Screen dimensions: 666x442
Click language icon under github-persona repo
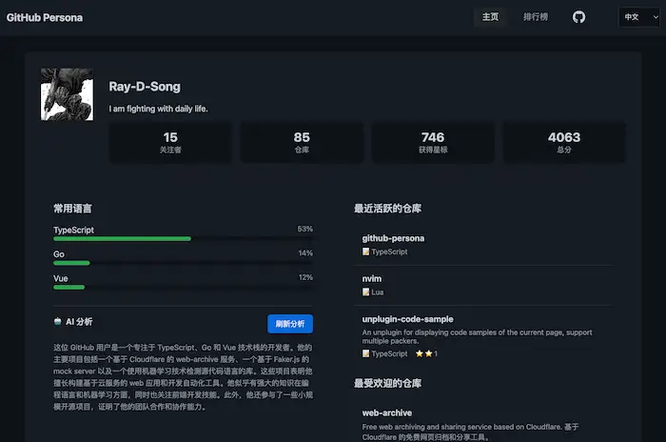point(366,251)
